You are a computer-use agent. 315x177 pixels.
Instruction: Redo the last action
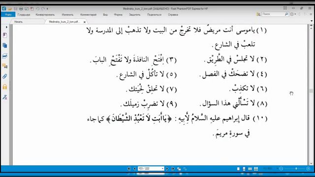click(x=43, y=9)
